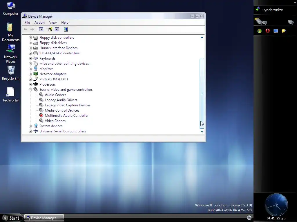This screenshot has width=297, height=222.
Task: Select Legacy Audio Drivers device icon
Action: pyautogui.click(x=41, y=100)
